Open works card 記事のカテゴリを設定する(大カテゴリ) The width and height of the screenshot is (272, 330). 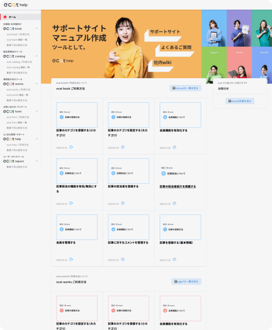click(77, 308)
